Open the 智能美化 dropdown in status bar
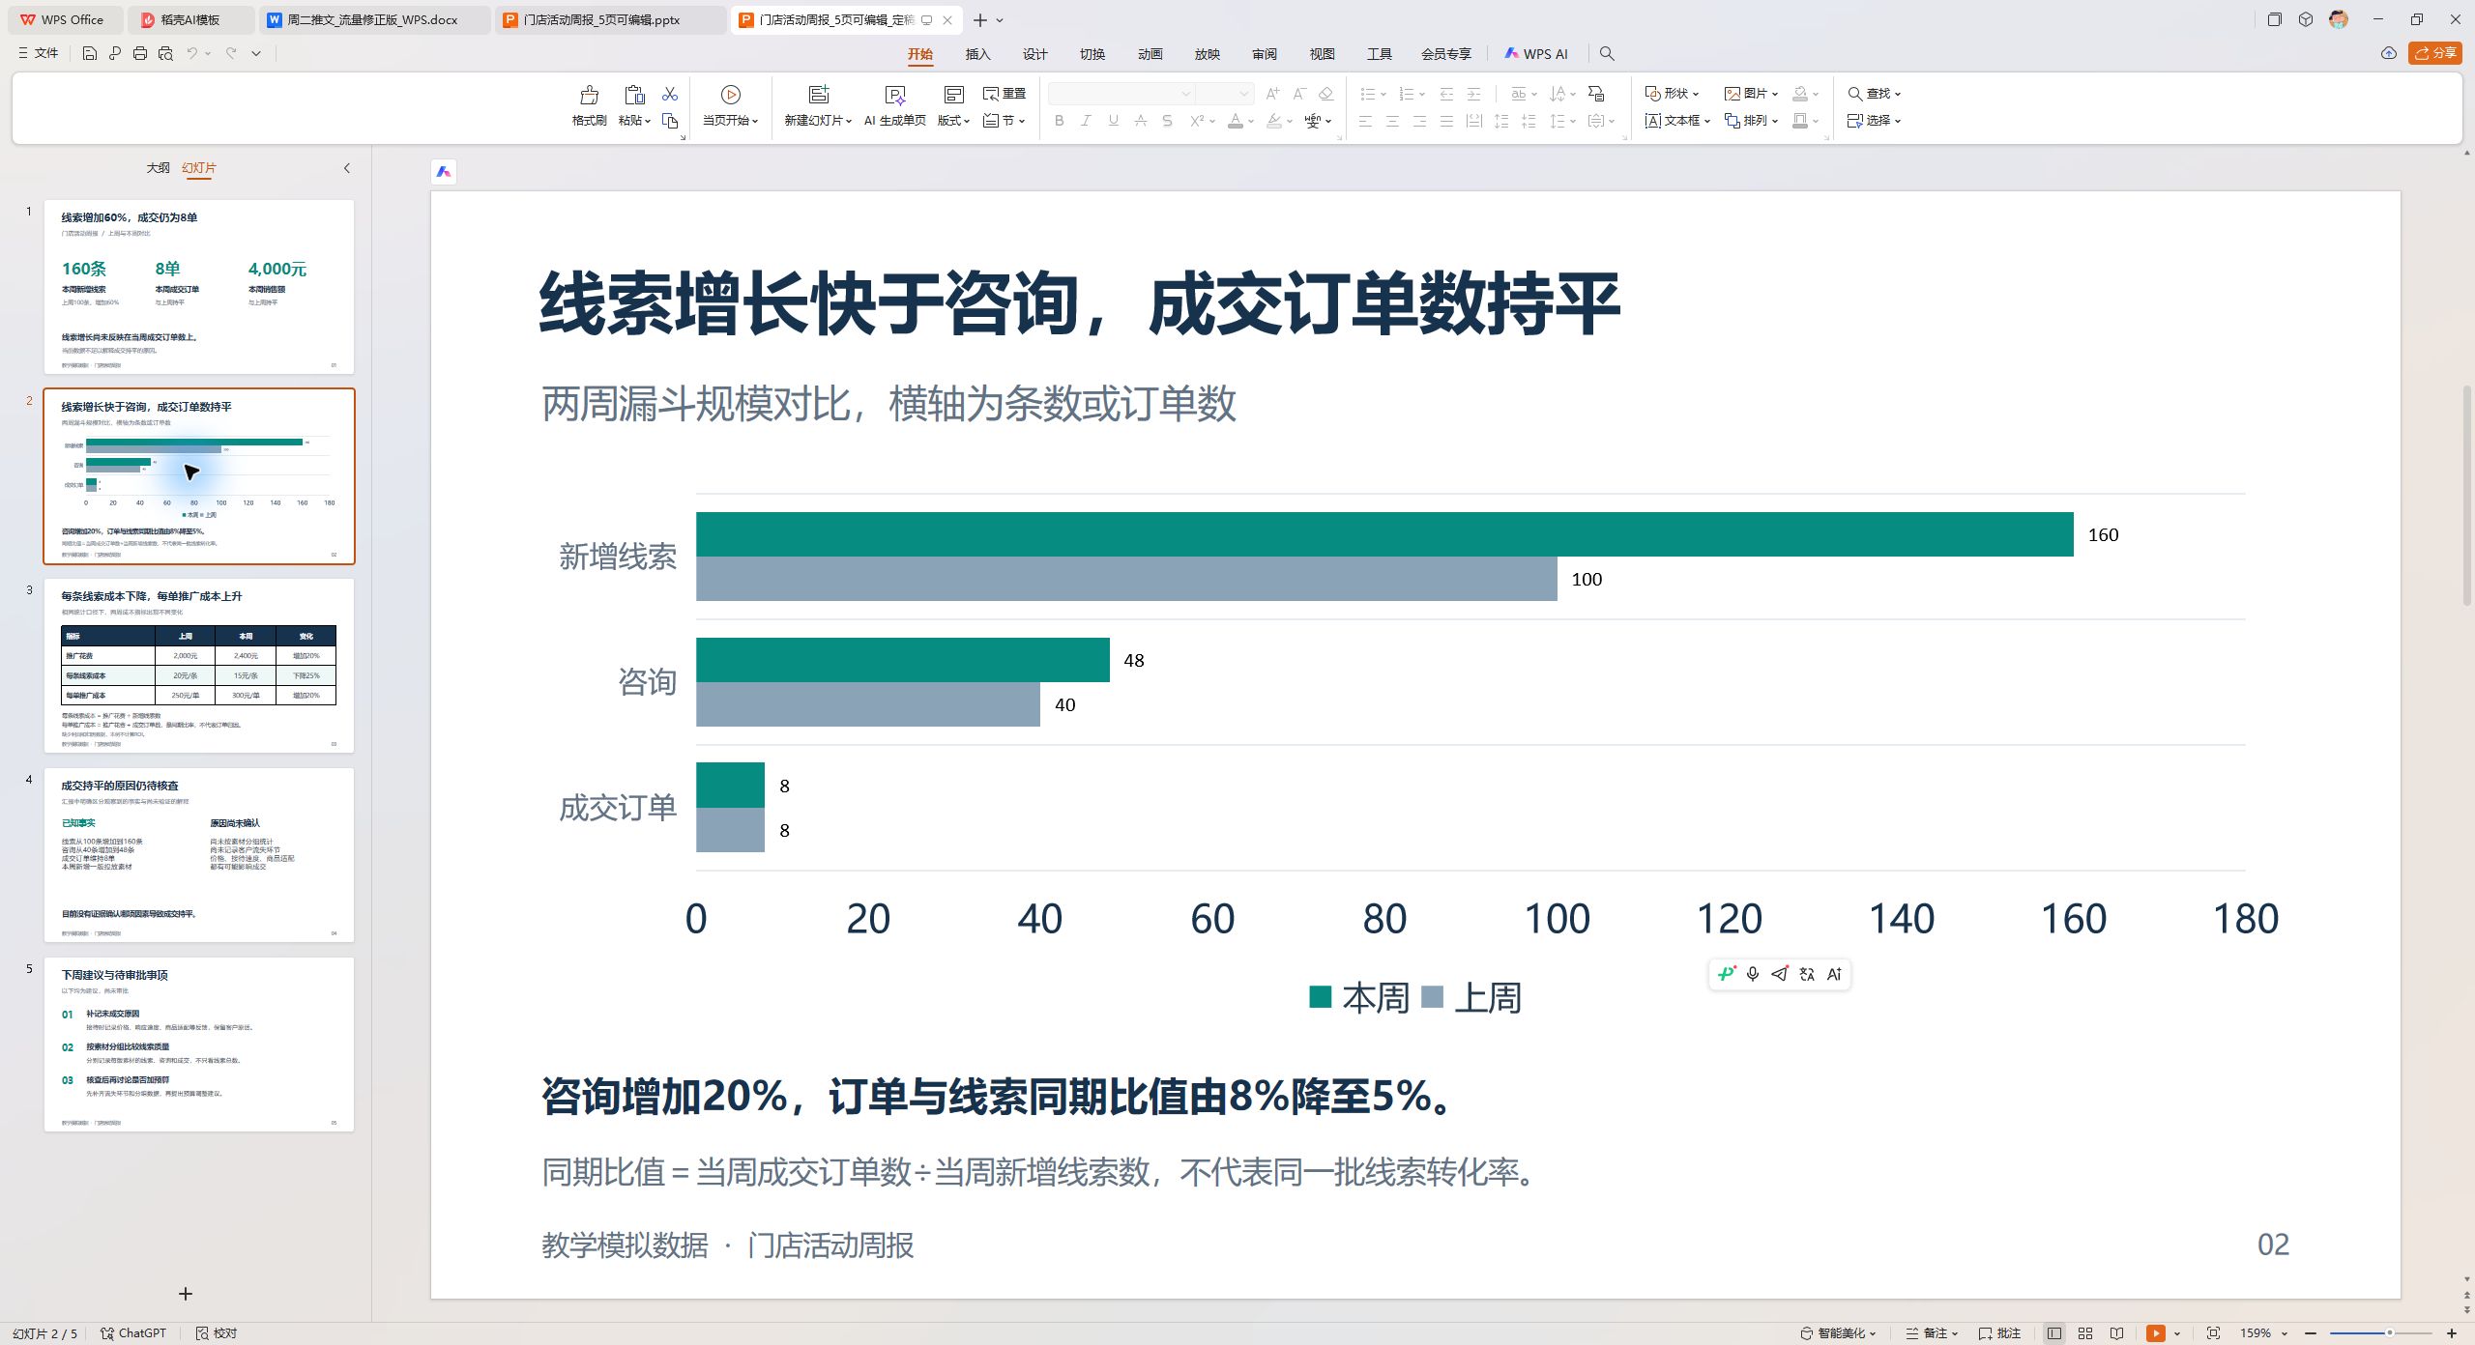This screenshot has height=1345, width=2475. 1839,1333
